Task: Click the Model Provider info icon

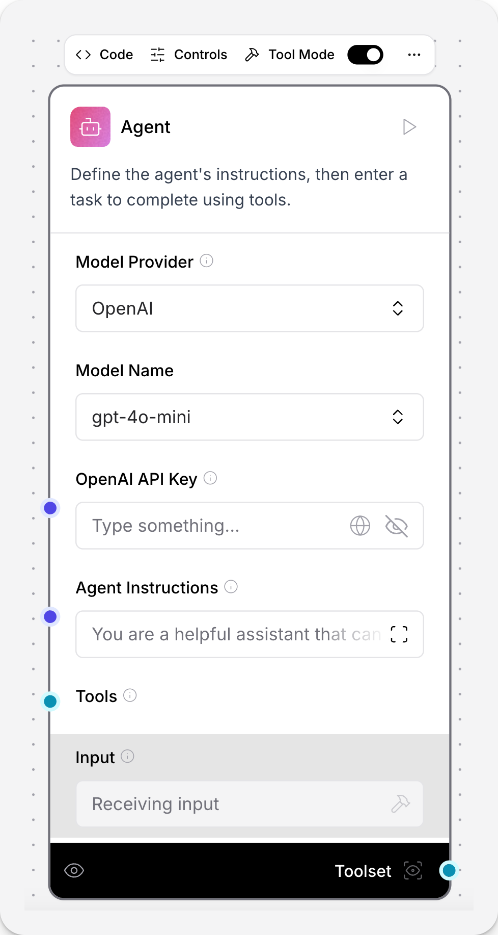Action: [x=206, y=261]
